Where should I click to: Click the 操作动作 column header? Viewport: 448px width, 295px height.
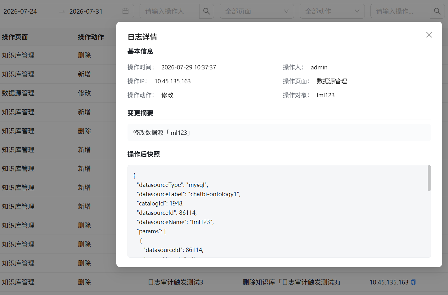(x=91, y=37)
